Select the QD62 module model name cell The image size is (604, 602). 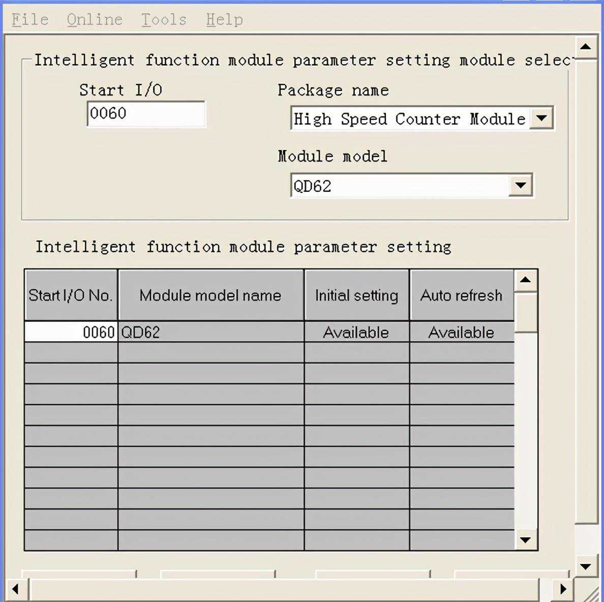(x=210, y=332)
